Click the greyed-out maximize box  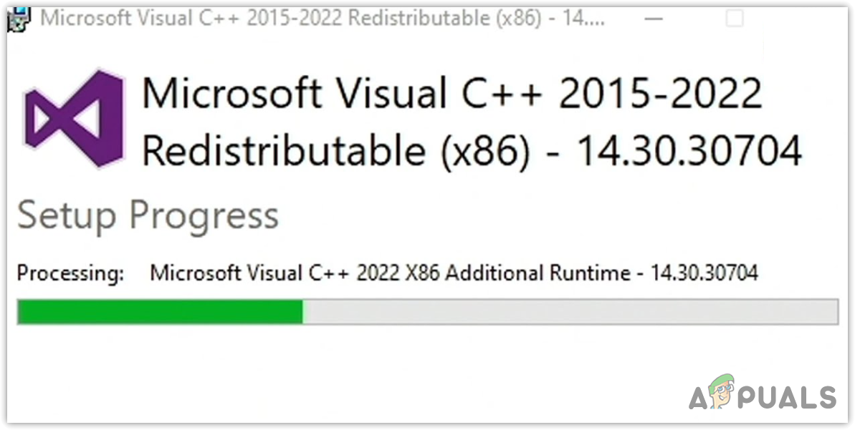[x=735, y=19]
